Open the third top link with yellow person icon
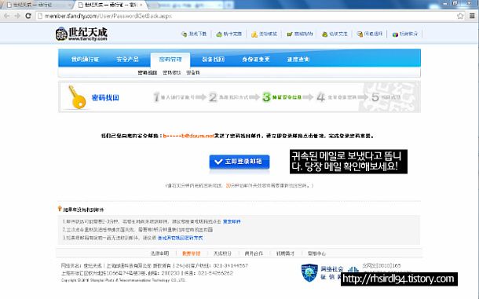Viewport: 479px width, 299px height. tap(264, 34)
